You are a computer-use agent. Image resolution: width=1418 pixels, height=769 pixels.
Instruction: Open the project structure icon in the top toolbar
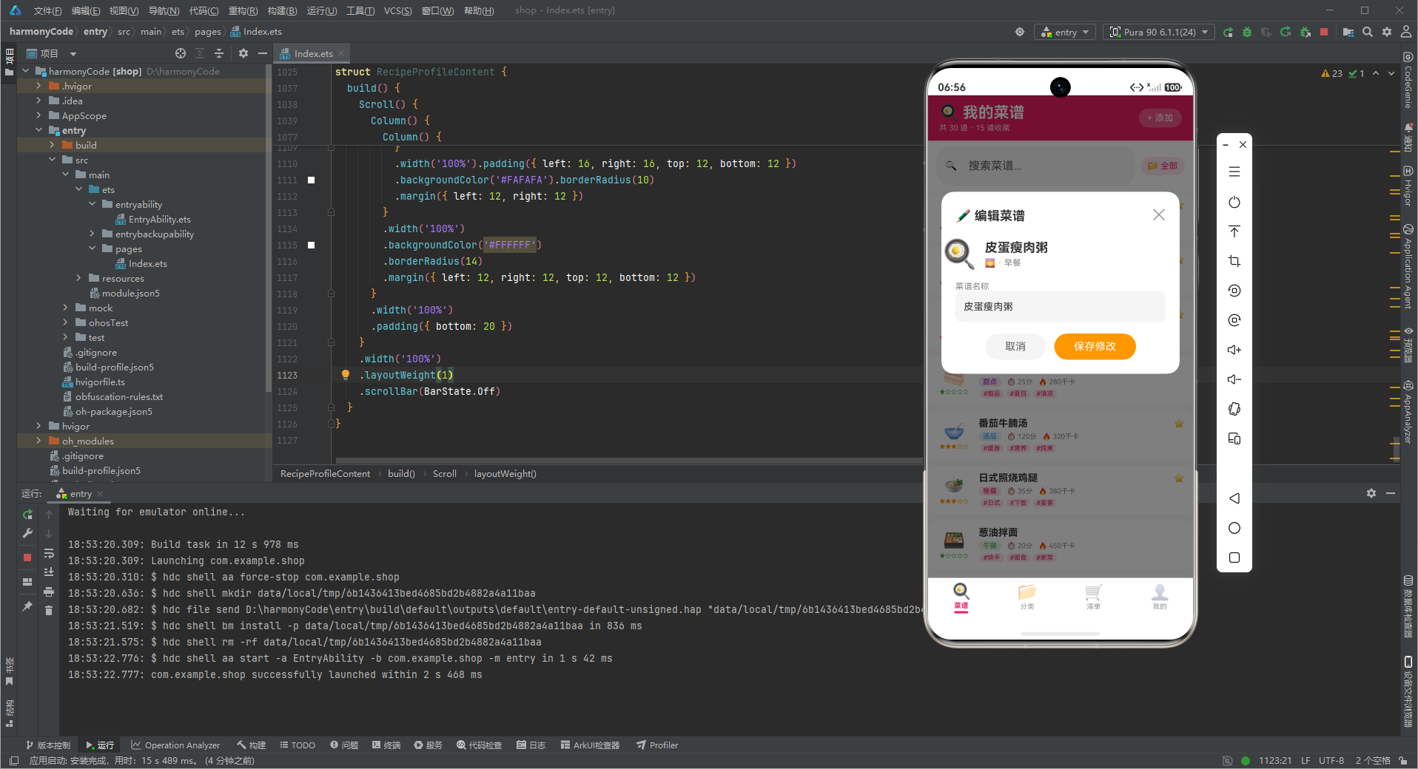pyautogui.click(x=1348, y=33)
